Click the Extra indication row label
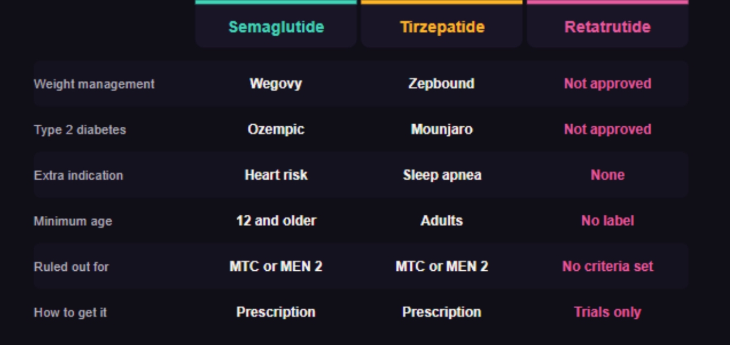The image size is (730, 345). 78,175
